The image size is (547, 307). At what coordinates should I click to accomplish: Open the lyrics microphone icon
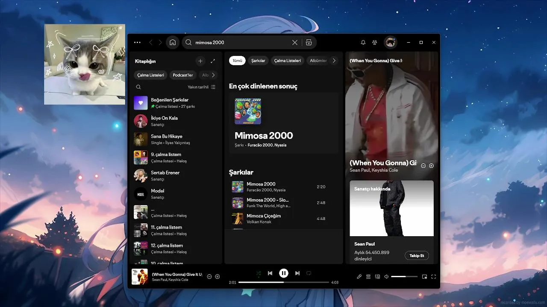(359, 277)
